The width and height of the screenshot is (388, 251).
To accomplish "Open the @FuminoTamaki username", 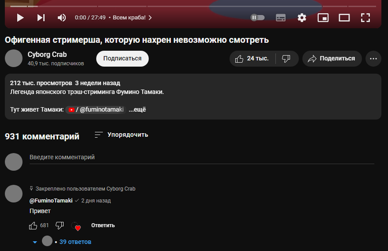I will 51,201.
